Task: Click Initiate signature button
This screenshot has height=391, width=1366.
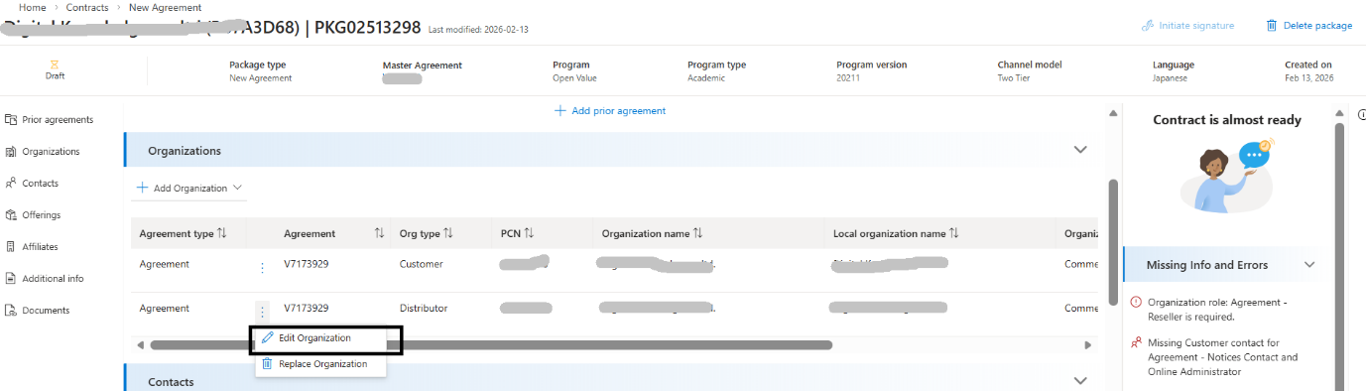Action: click(x=1187, y=25)
